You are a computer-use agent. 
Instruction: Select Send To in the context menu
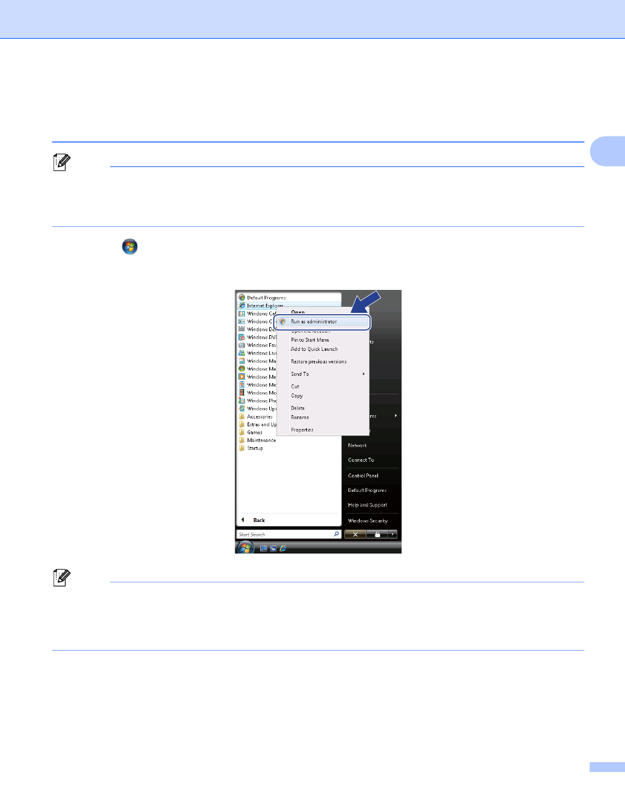tap(300, 374)
